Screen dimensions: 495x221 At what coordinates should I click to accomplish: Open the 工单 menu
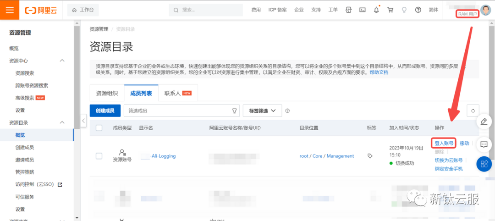[x=333, y=10]
